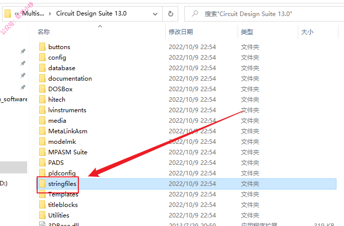Image resolution: width=344 pixels, height=226 pixels.
Task: Click the Multis... breadcrumb segment
Action: [x=33, y=14]
